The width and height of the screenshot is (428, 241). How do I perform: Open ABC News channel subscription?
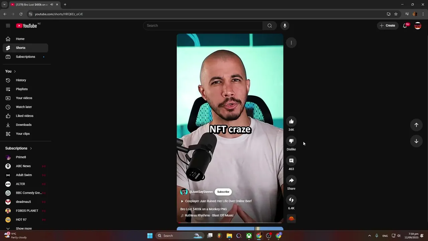pos(25,166)
